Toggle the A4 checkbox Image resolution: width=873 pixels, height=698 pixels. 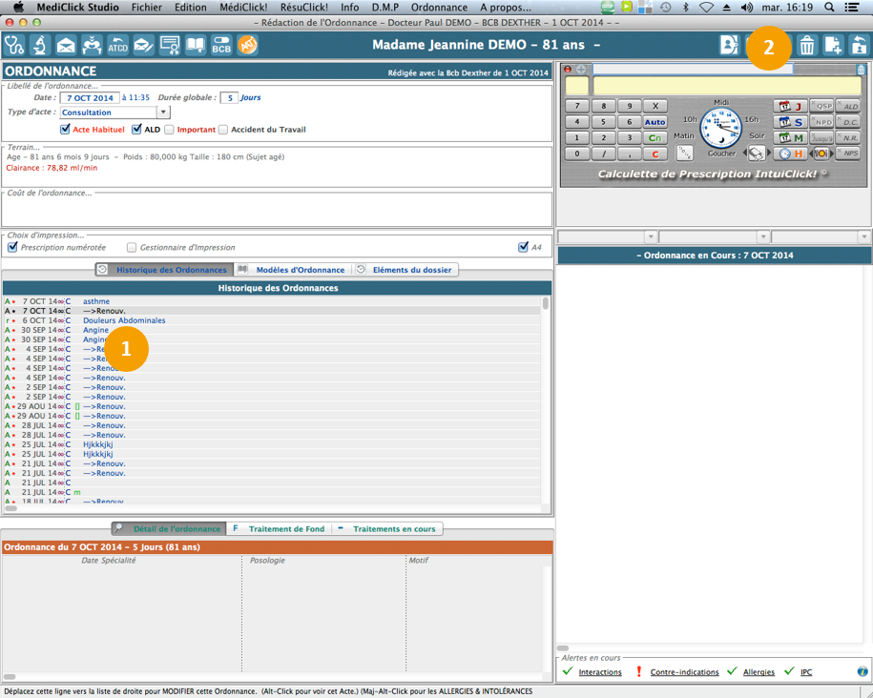pyautogui.click(x=523, y=247)
